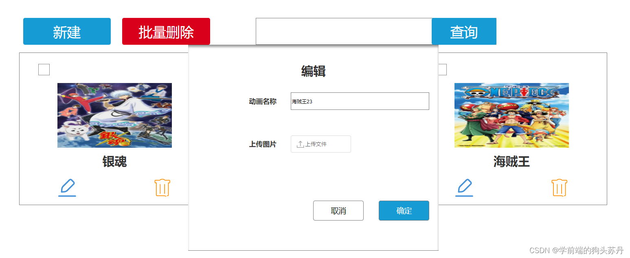630x258 pixels.
Task: Click the 查询 search button
Action: pyautogui.click(x=464, y=31)
